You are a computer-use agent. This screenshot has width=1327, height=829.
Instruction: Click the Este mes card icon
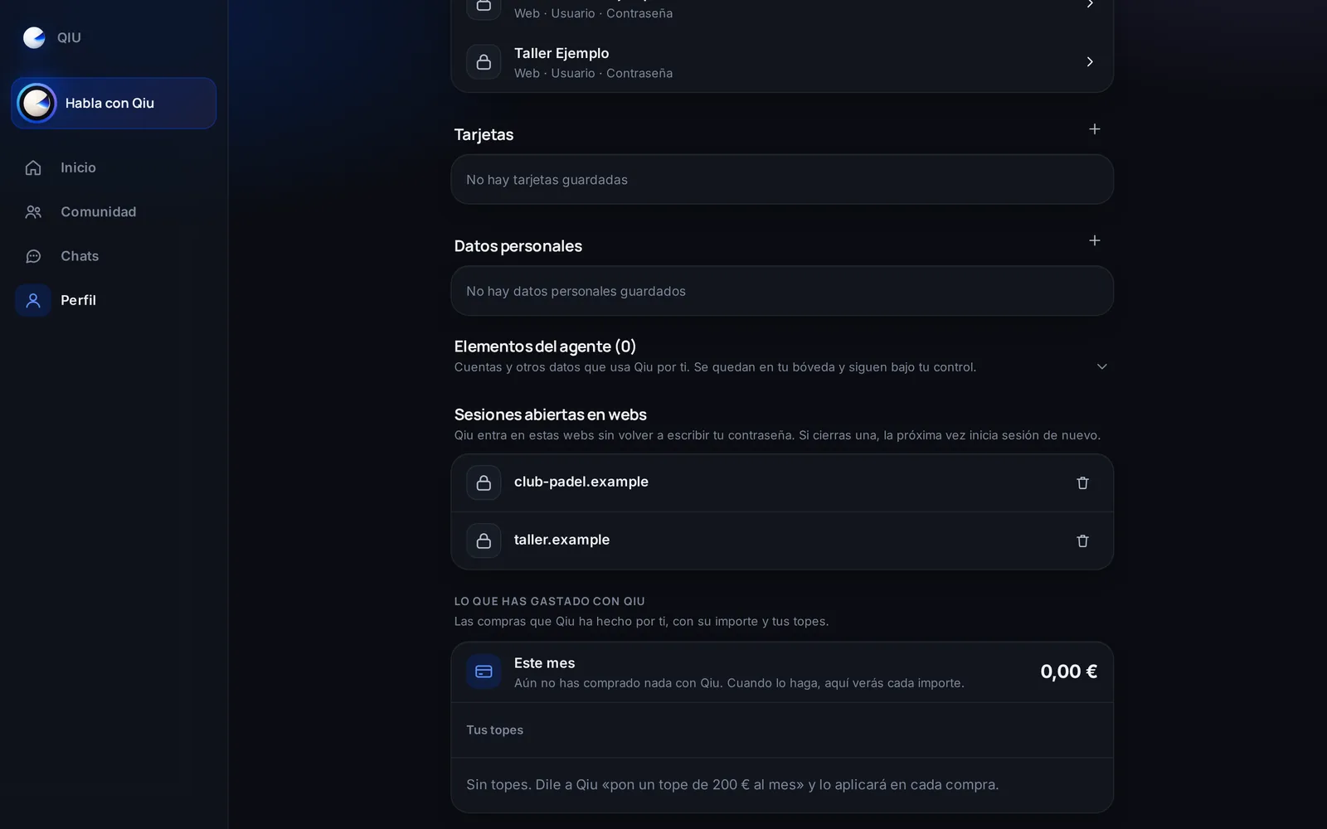pyautogui.click(x=484, y=671)
